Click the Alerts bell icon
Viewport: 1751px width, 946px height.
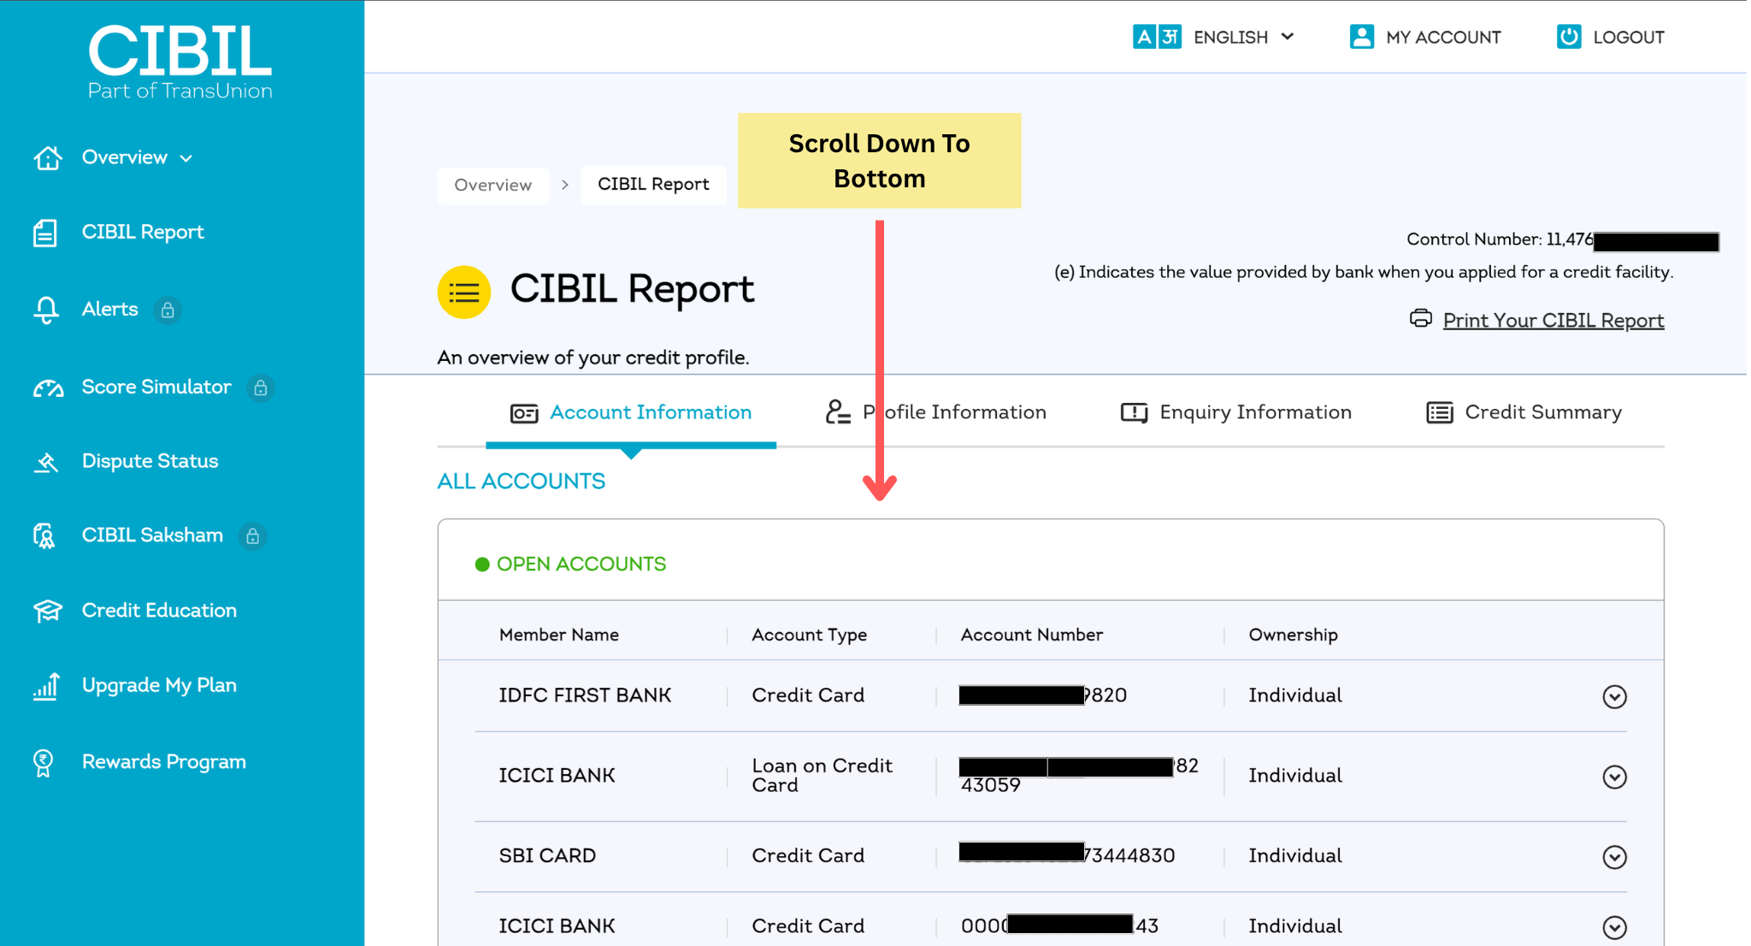[x=46, y=310]
